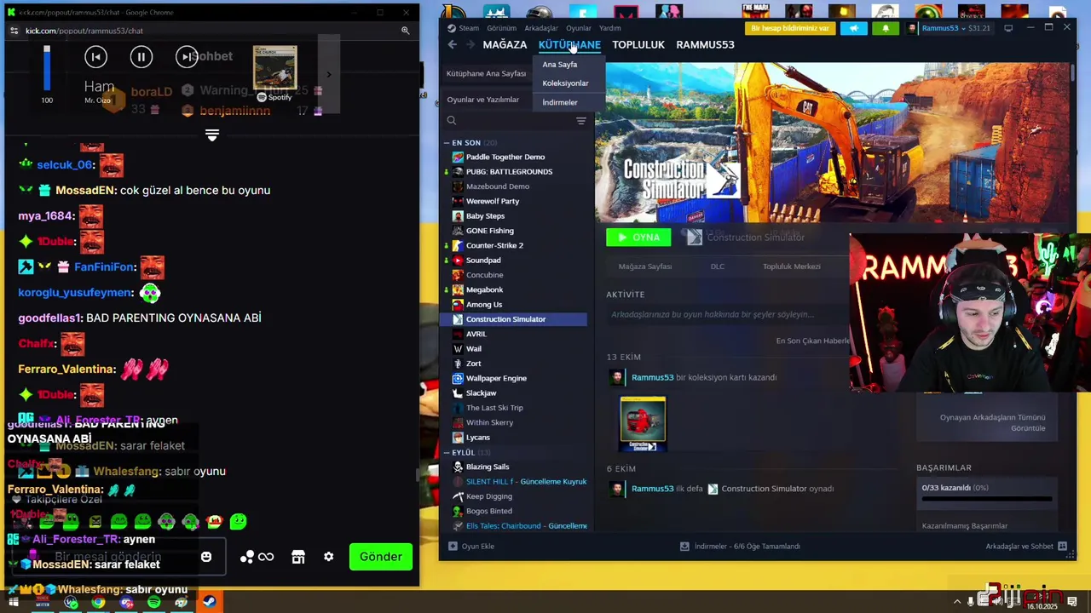Select Wallpaper Engine in the library list

[x=496, y=378]
